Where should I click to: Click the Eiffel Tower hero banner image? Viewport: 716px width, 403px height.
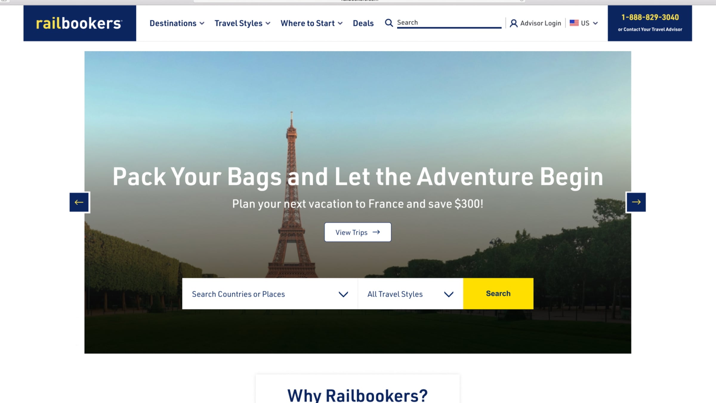358,119
